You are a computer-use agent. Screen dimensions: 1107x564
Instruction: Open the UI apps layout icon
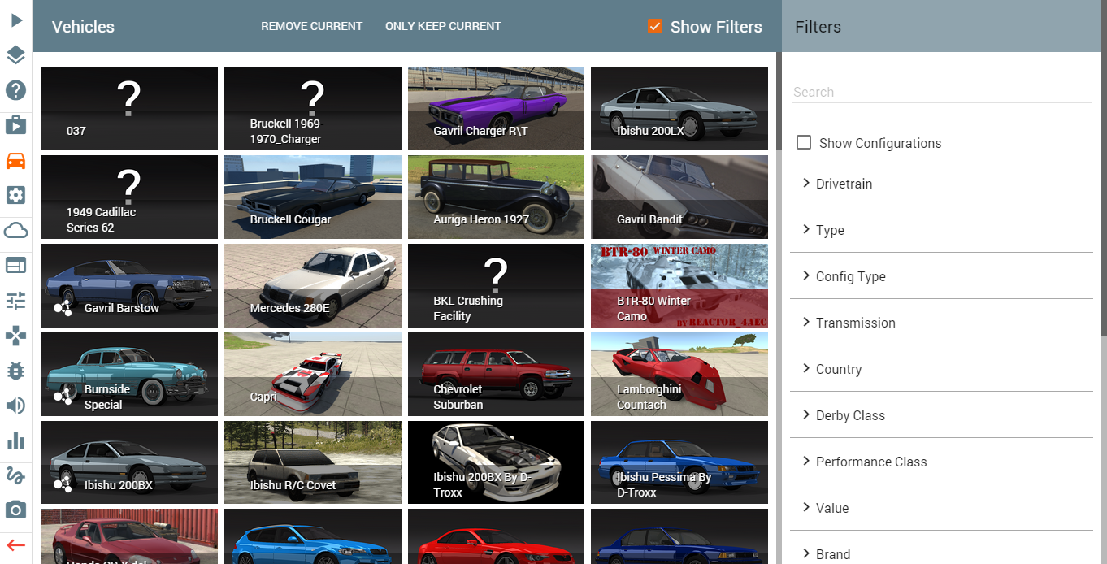click(x=16, y=265)
